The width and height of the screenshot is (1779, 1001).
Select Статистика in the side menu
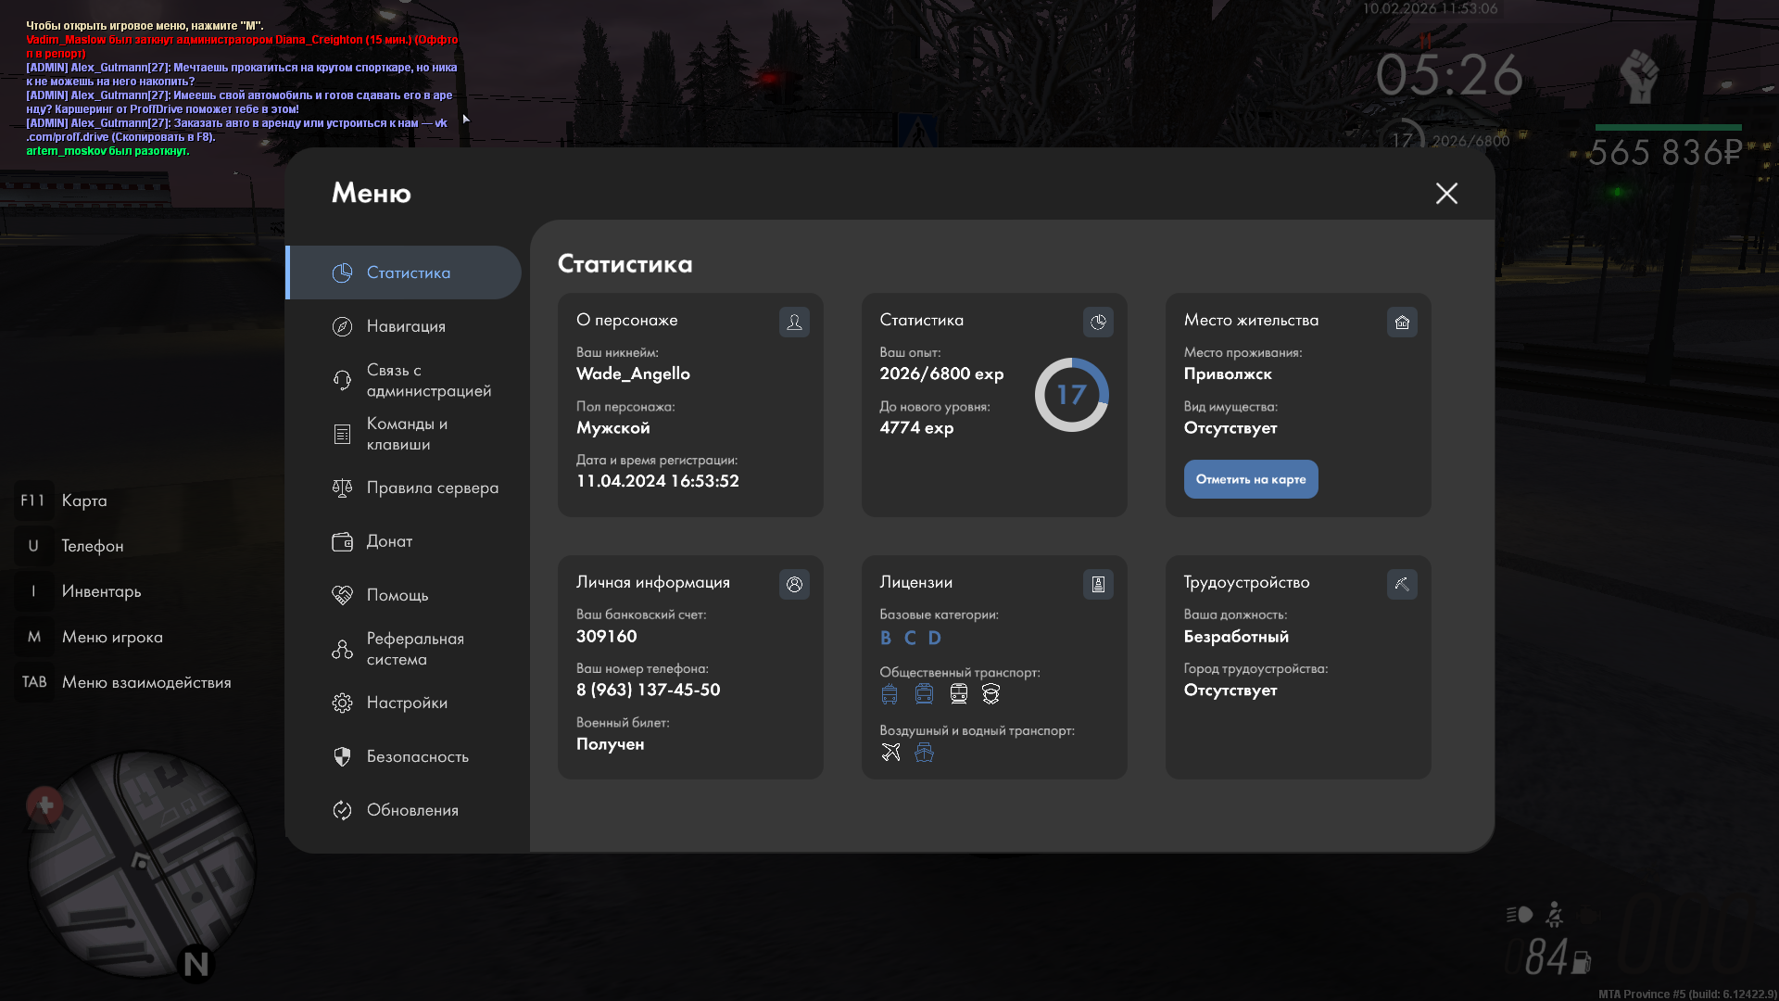(406, 272)
